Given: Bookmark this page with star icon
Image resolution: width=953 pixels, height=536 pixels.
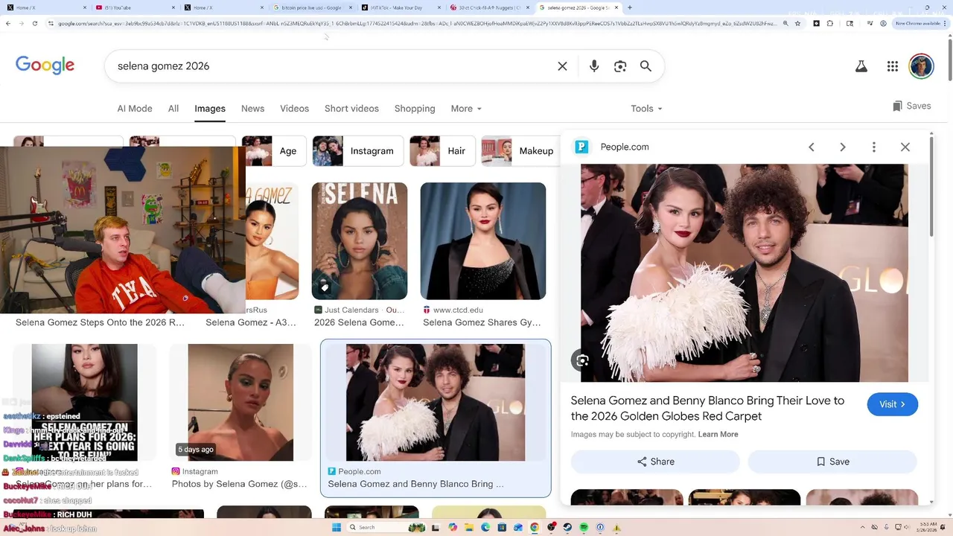Looking at the screenshot, I should (798, 24).
